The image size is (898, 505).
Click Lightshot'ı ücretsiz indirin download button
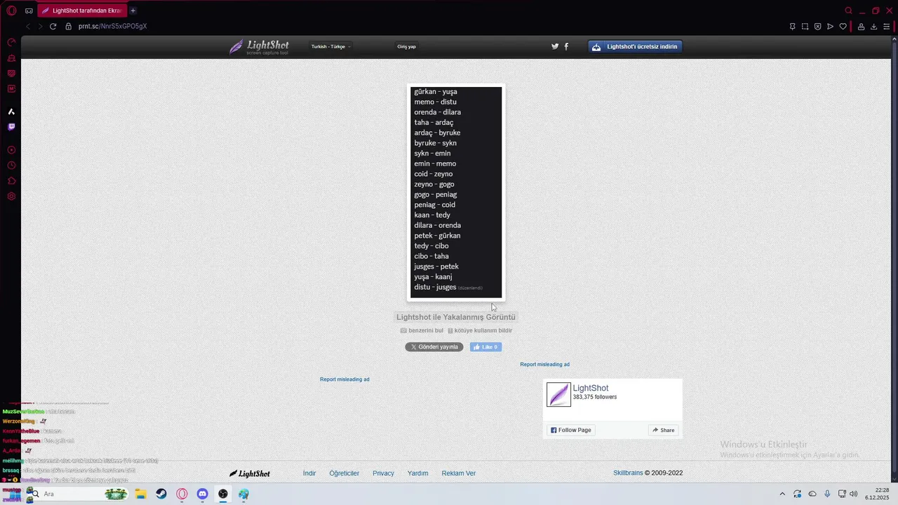[636, 47]
